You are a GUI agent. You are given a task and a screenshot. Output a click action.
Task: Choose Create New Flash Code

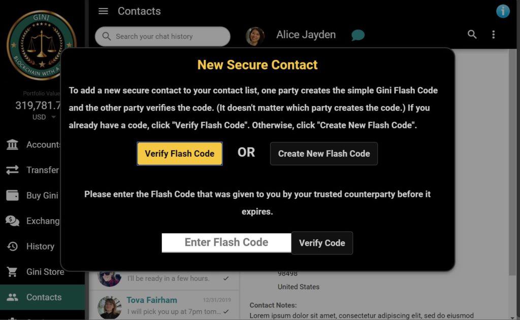pyautogui.click(x=323, y=154)
